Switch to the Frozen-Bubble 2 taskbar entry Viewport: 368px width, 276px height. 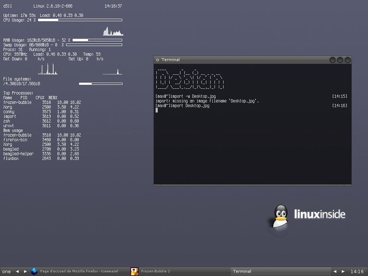click(156, 271)
